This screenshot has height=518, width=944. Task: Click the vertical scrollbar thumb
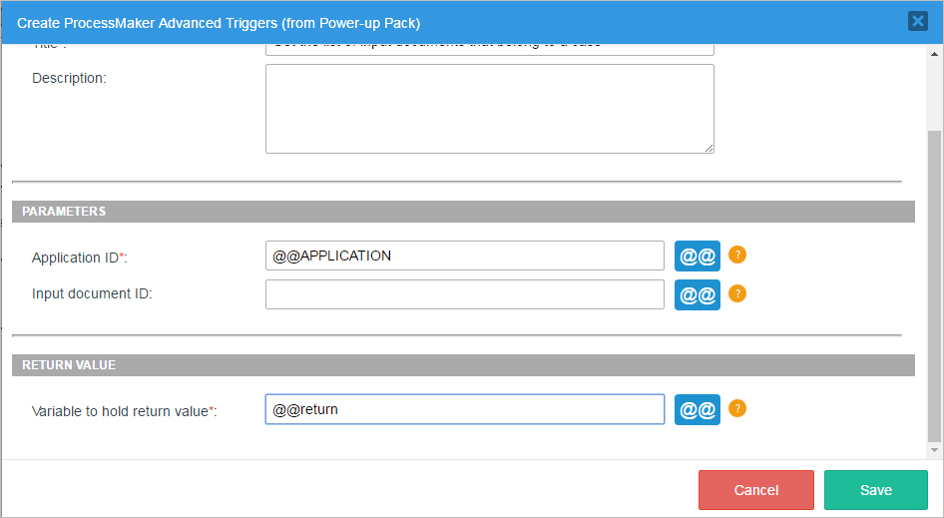pyautogui.click(x=934, y=284)
